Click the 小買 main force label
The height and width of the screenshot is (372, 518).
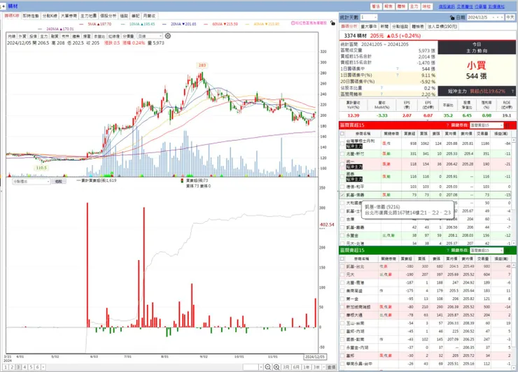coord(477,65)
